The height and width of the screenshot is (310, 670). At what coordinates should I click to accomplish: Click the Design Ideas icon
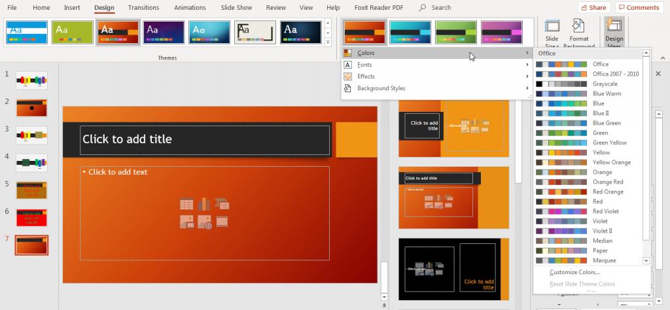point(614,27)
